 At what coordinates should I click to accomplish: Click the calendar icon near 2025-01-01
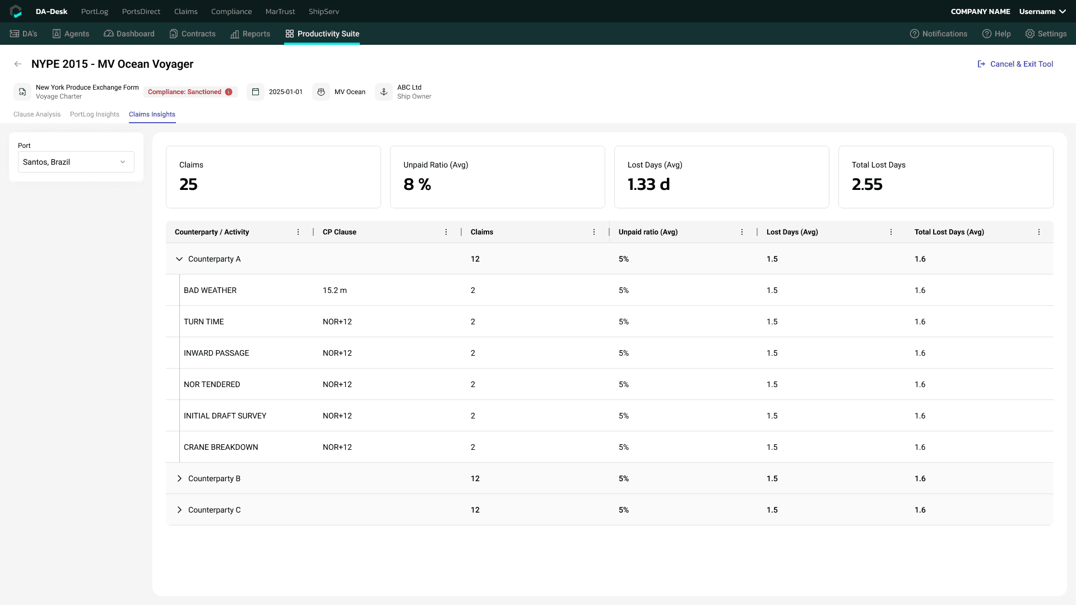point(256,92)
